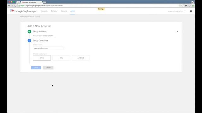202x113 pixels.
Task: Expand the account email dropdown
Action: pos(177,11)
